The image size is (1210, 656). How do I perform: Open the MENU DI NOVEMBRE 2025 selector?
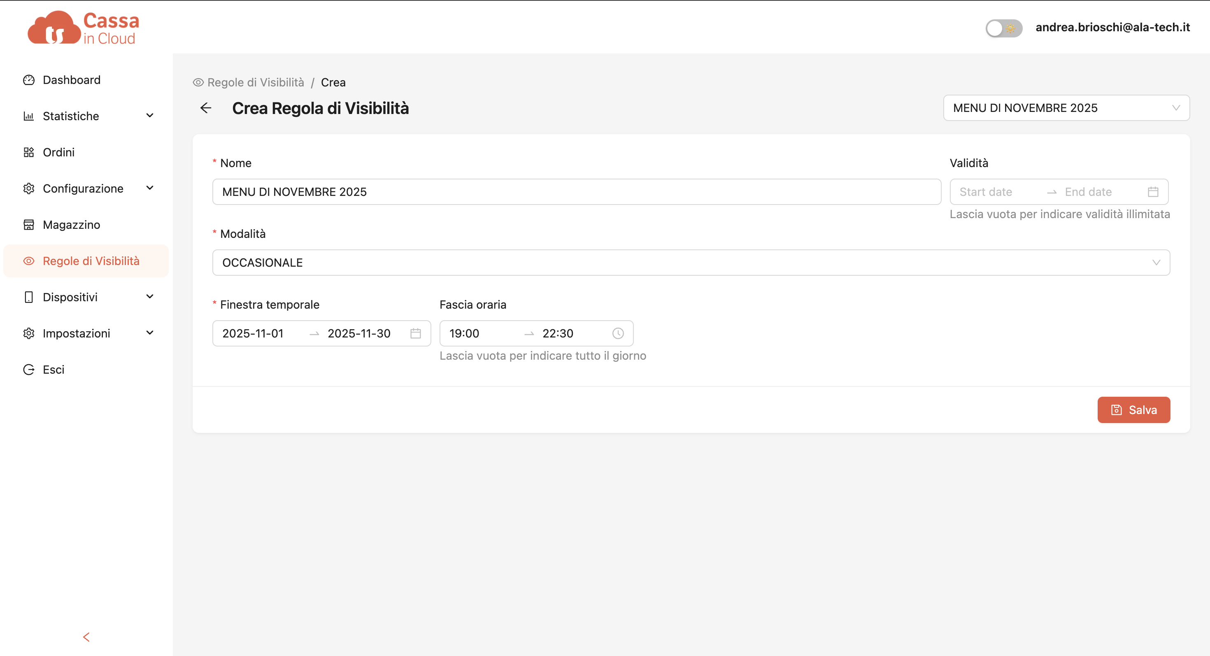[1066, 108]
